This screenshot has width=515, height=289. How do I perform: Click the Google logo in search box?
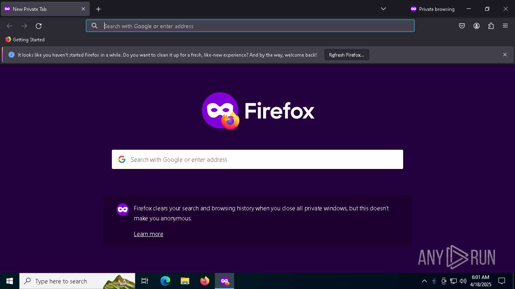pos(122,159)
